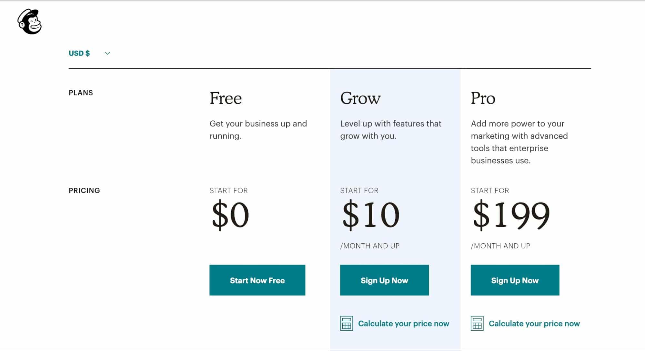Select the Pro plan heading
645x351 pixels.
click(x=483, y=98)
